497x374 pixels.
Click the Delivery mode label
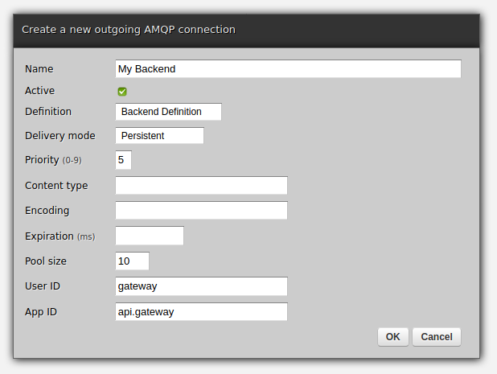(x=60, y=135)
